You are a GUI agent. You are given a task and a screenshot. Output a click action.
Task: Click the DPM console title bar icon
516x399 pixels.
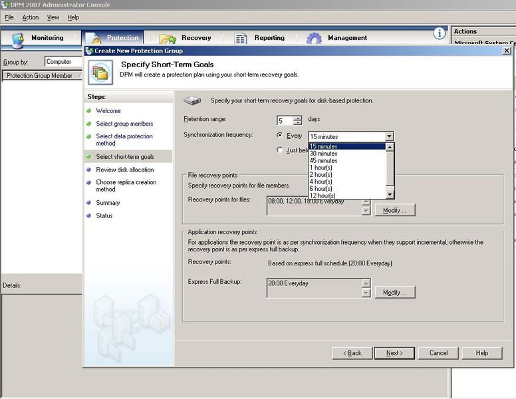pyautogui.click(x=5, y=5)
